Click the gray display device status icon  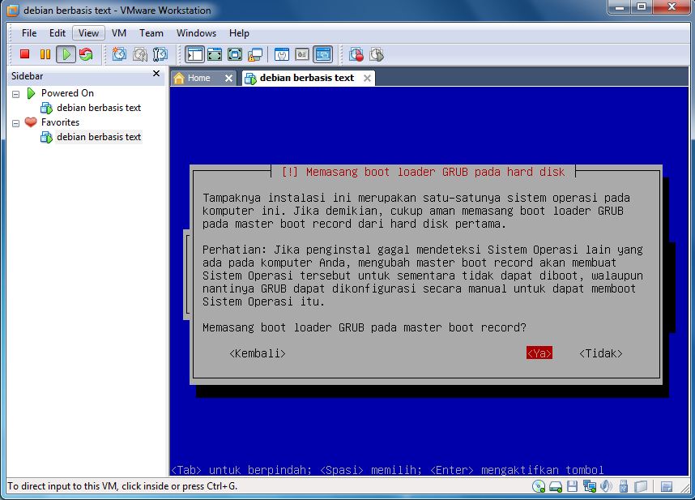641,487
